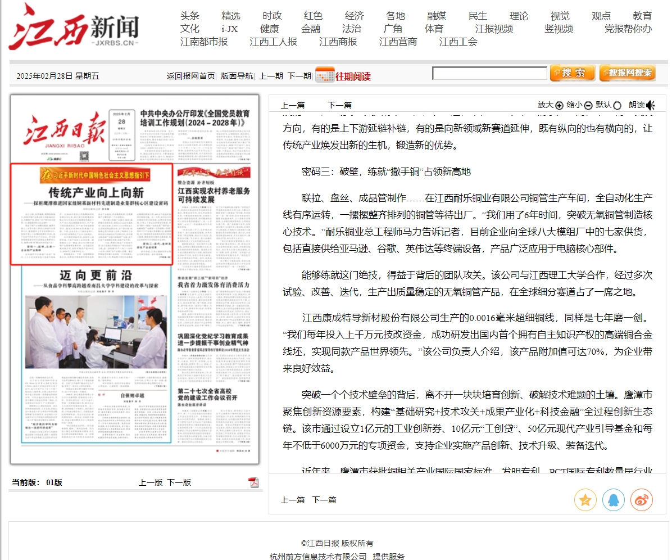This screenshot has height=560, width=672.
Task: Go to the 江西工人报 section
Action: pos(273,42)
